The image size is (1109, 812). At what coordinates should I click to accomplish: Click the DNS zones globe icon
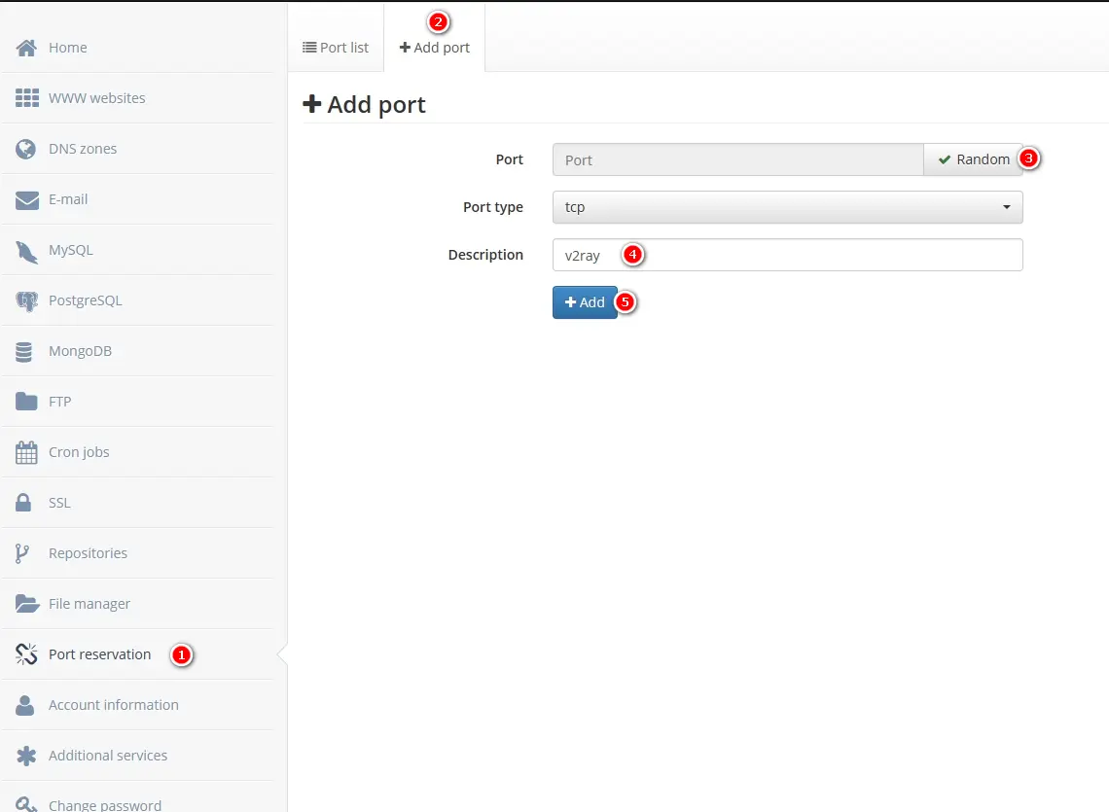[26, 149]
